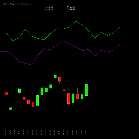139x139 pixels.
Task: Click the 12 Dec date label
Action: [x=86, y=132]
